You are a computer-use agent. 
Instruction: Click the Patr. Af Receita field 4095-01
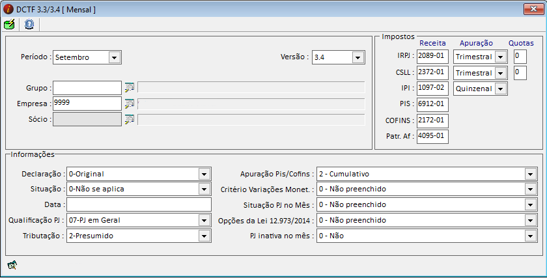tap(432, 136)
